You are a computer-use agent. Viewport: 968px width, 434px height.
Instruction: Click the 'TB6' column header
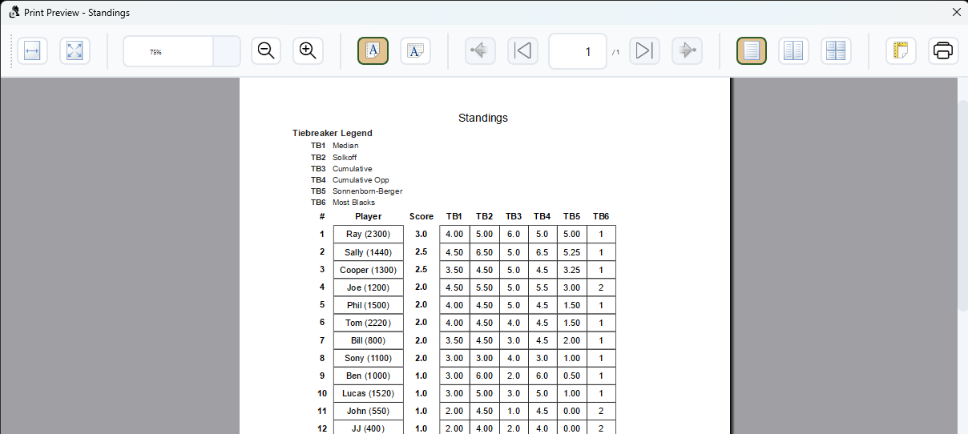point(601,216)
